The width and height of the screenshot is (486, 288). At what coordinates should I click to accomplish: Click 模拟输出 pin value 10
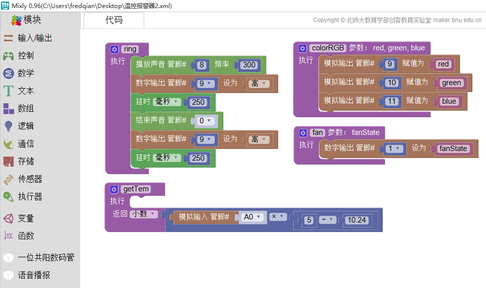tap(392, 83)
